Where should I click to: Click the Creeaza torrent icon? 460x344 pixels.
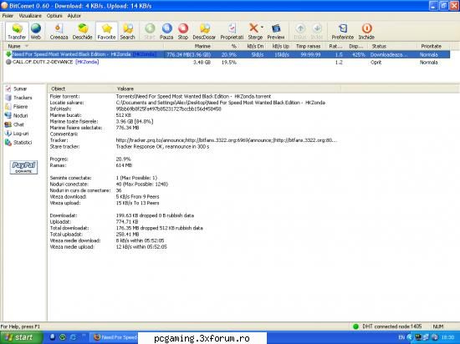point(59,32)
